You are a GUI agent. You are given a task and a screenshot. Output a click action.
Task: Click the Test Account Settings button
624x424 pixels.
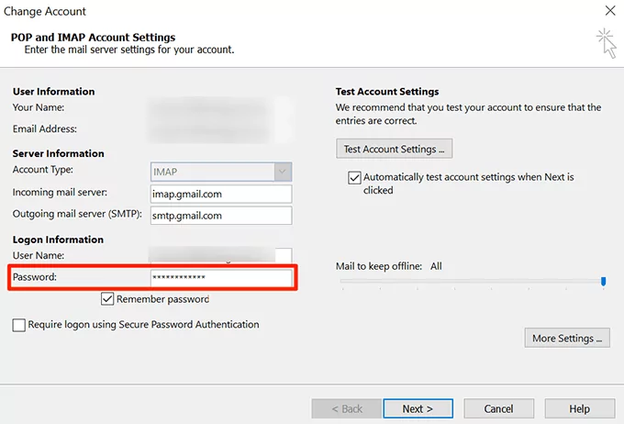coord(394,149)
